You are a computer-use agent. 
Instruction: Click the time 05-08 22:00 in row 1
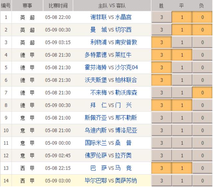[x=58, y=17]
